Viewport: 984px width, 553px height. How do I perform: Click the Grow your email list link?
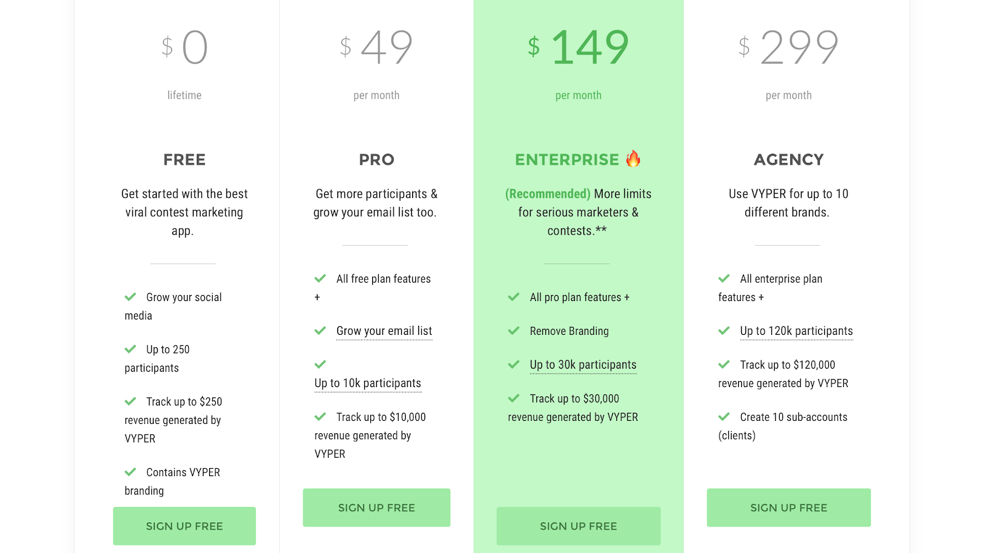coord(384,331)
